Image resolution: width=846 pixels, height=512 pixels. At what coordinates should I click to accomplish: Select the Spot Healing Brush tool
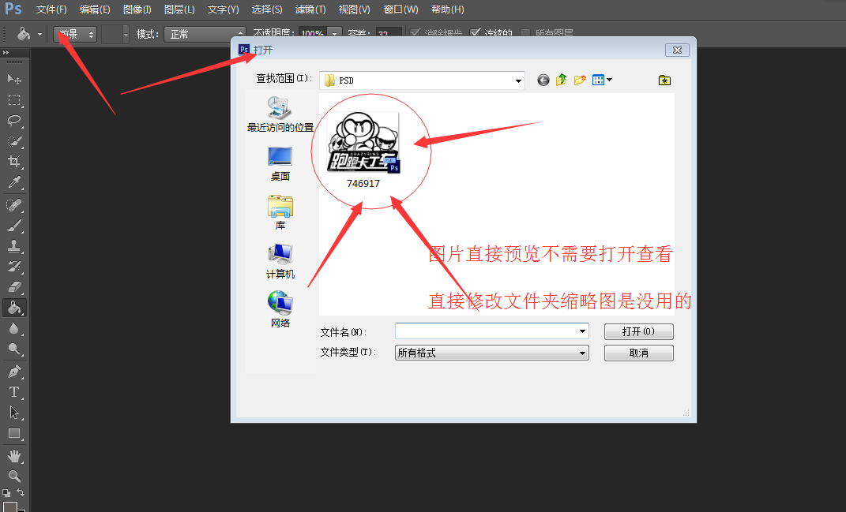coord(14,205)
